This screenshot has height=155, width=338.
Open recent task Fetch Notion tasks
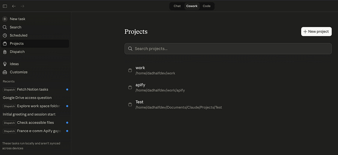pos(32,89)
